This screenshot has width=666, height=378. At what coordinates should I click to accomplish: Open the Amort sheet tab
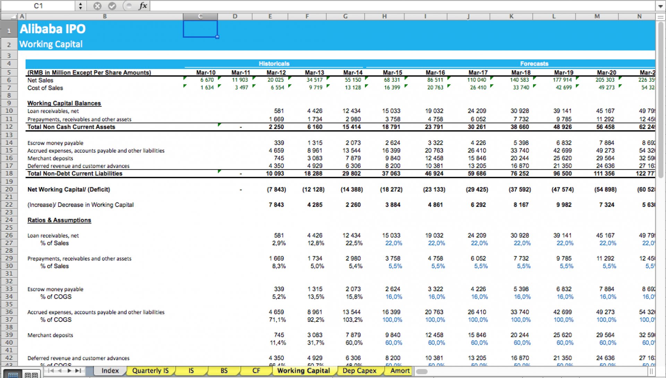(400, 371)
